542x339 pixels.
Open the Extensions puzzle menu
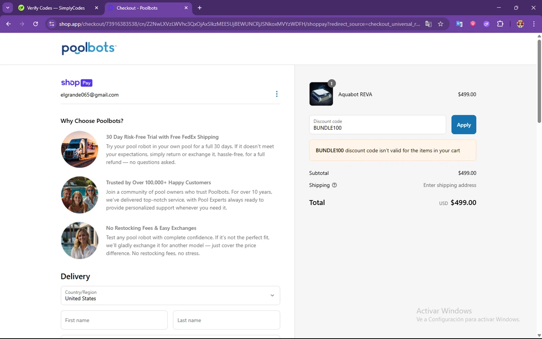[500, 24]
